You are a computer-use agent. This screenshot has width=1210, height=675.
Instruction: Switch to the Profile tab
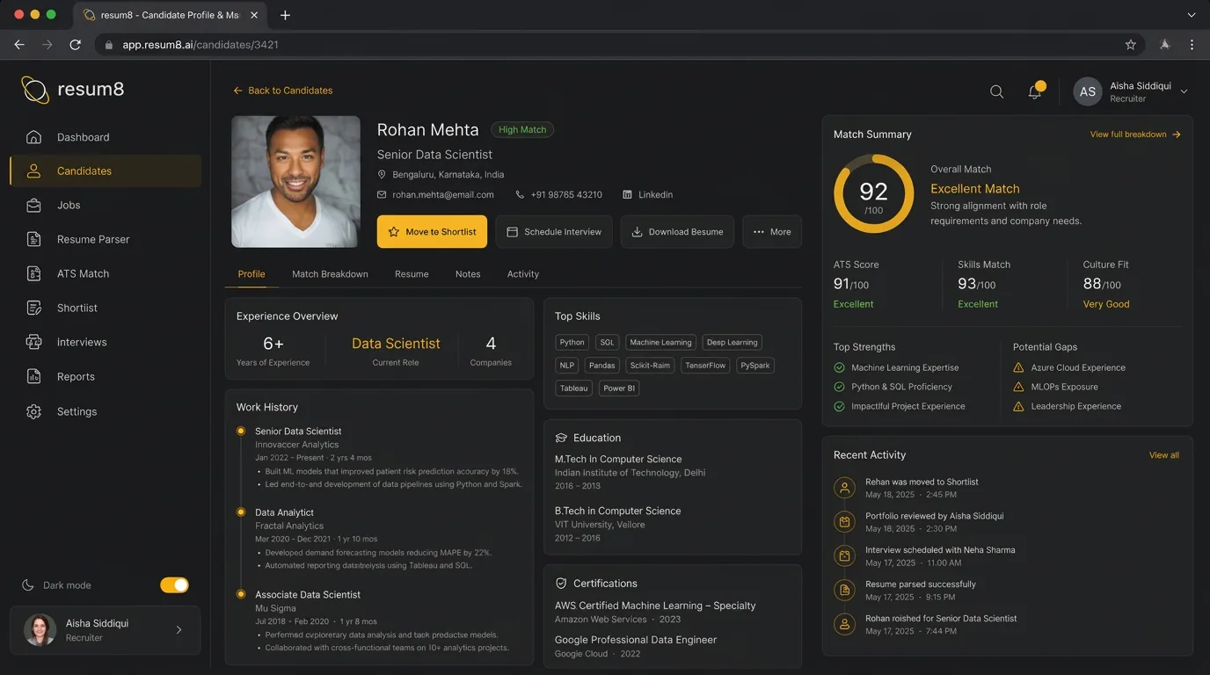coord(251,274)
